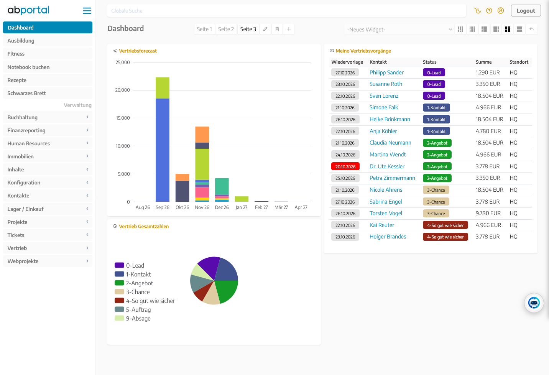This screenshot has width=549, height=375.
Task: Expand the Buchhaltung menu
Action: [x=48, y=117]
